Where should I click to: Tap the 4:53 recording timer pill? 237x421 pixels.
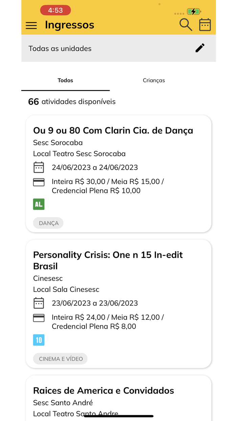tap(55, 10)
